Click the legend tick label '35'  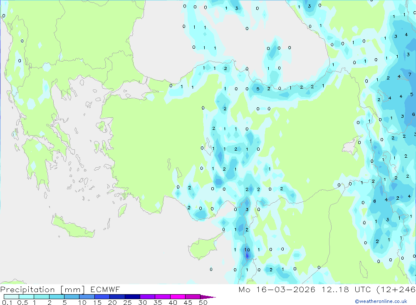158,303
